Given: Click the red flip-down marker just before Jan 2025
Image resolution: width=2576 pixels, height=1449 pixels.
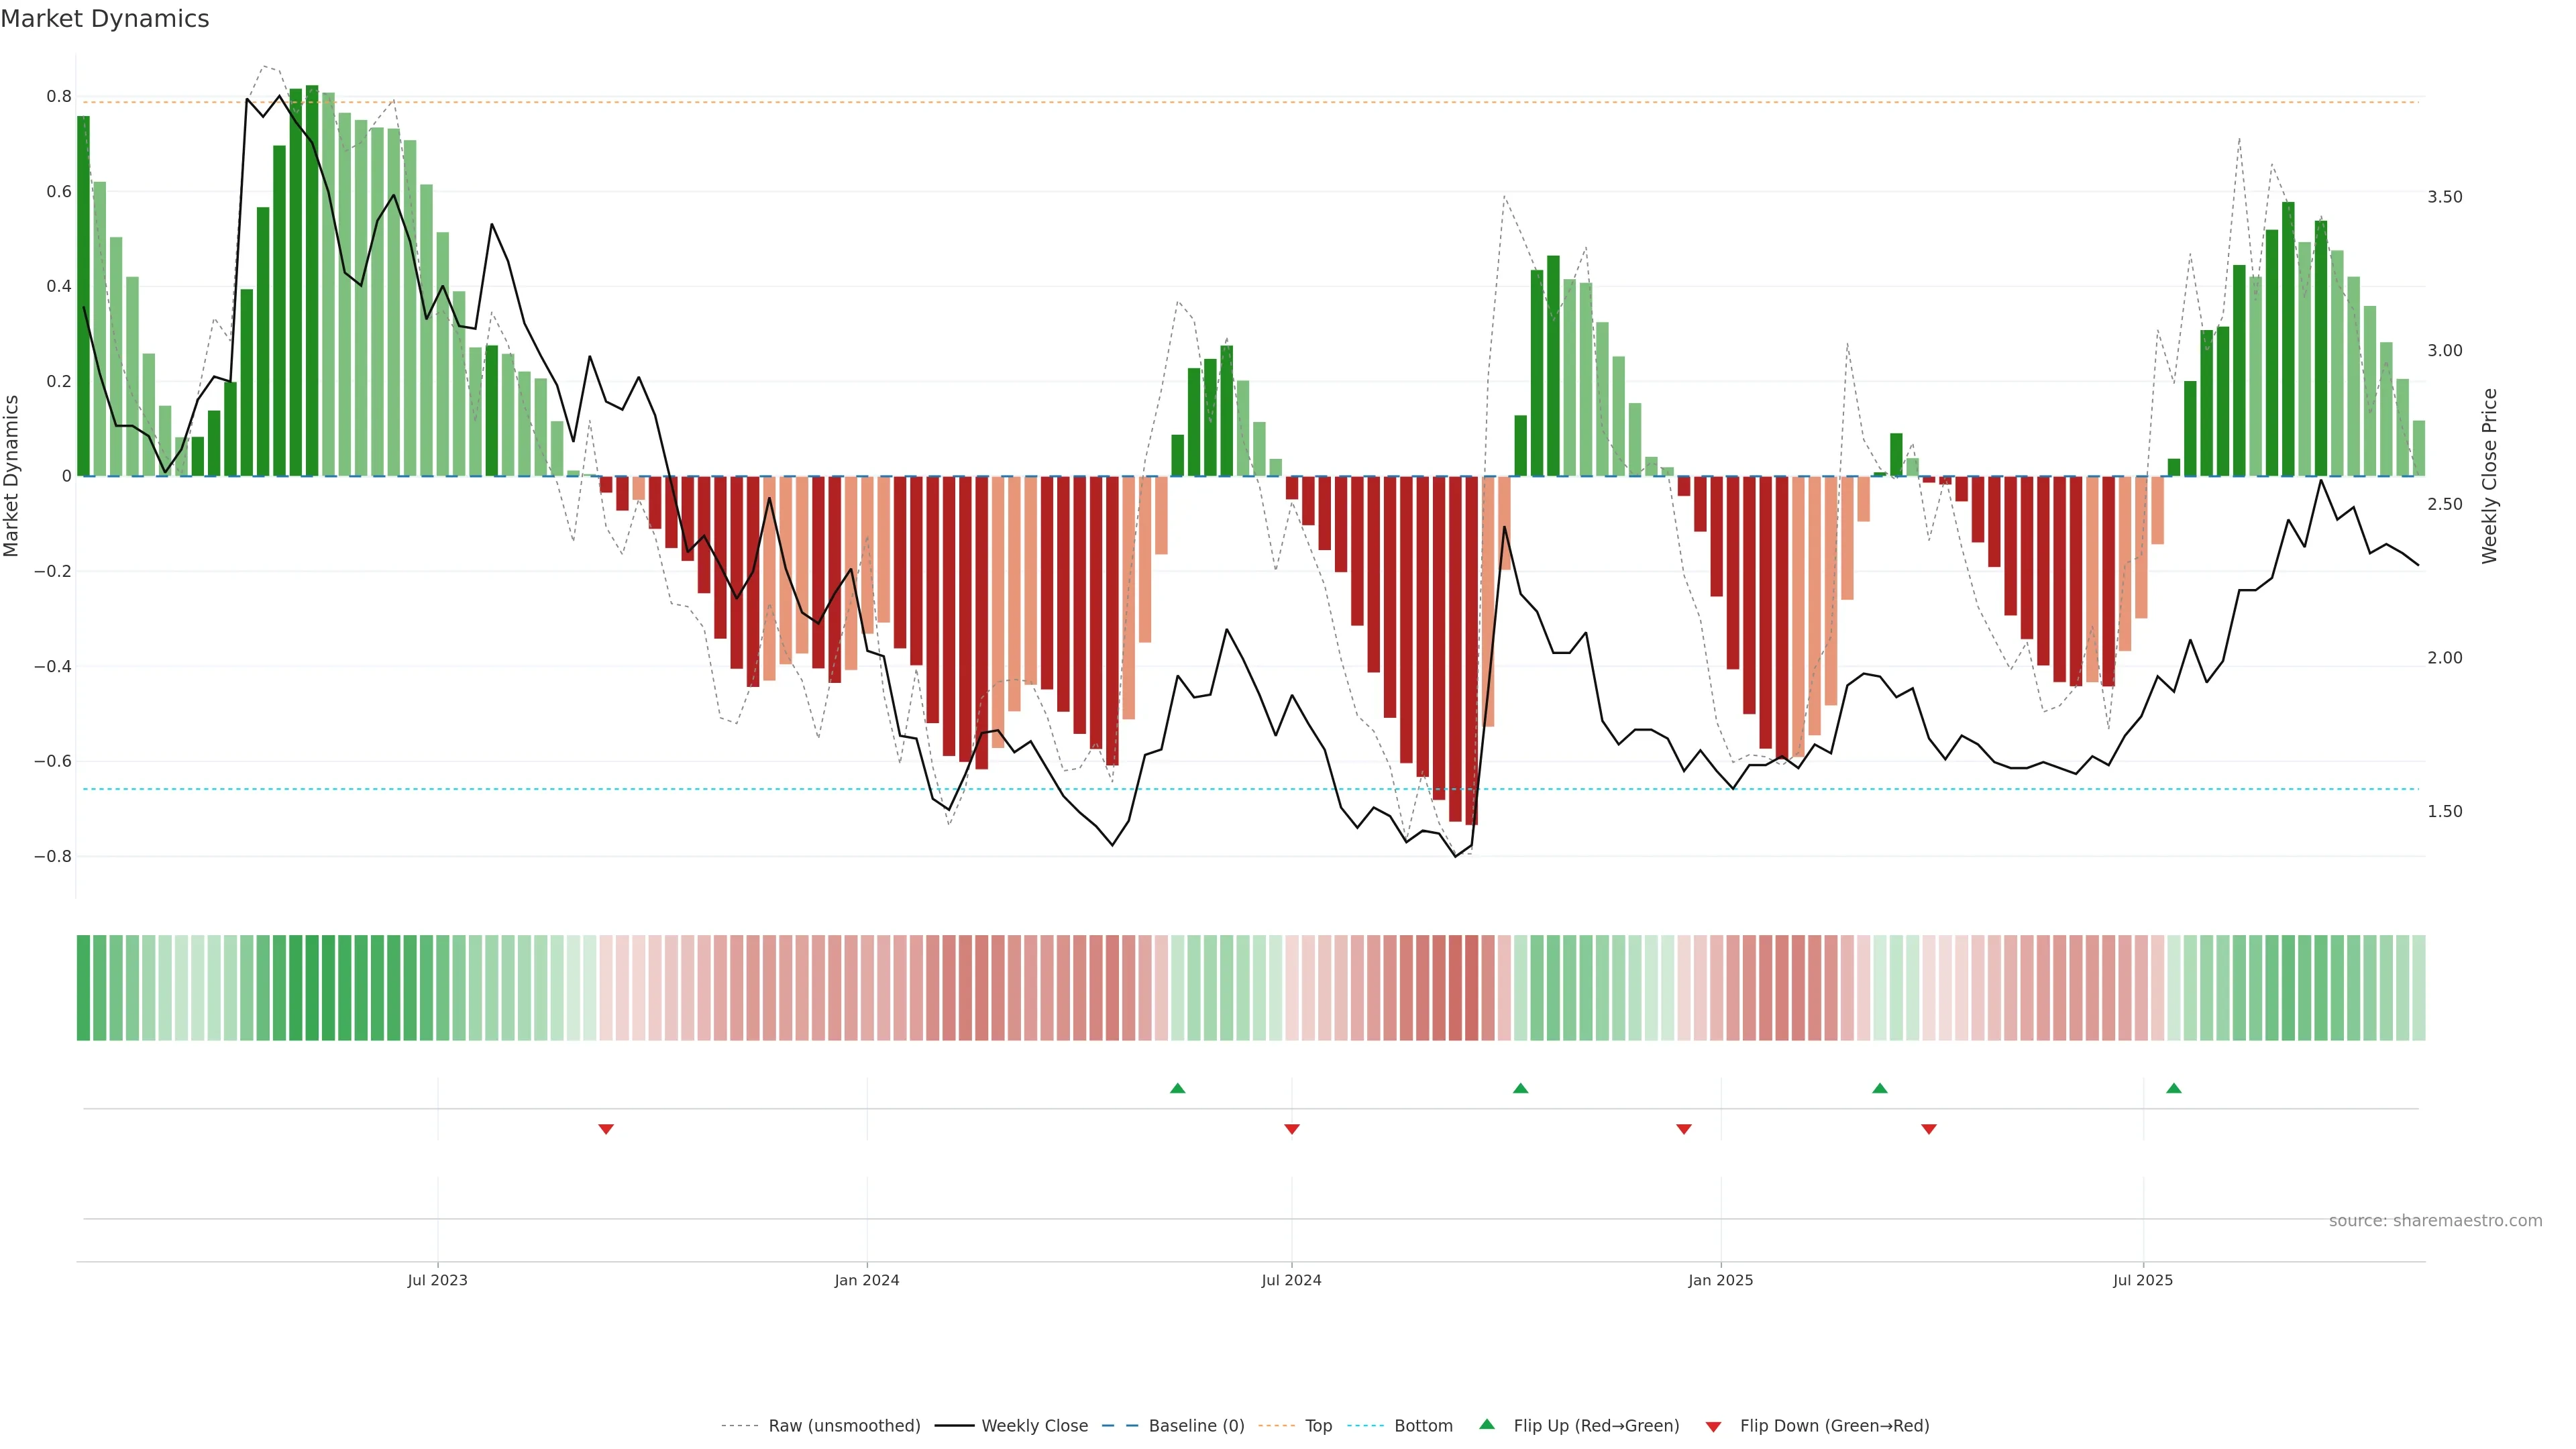Looking at the screenshot, I should click(1683, 1129).
